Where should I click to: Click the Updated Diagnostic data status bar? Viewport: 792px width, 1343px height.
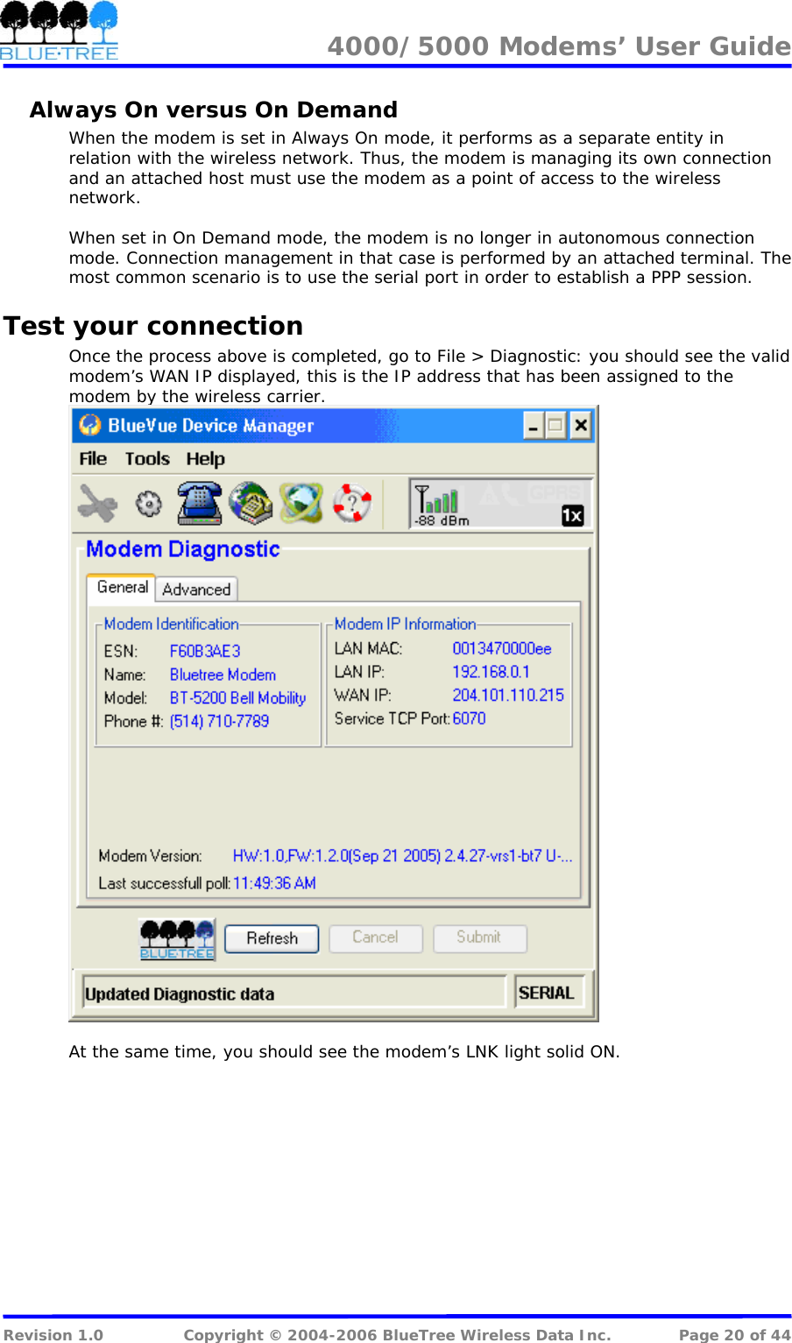tap(293, 993)
